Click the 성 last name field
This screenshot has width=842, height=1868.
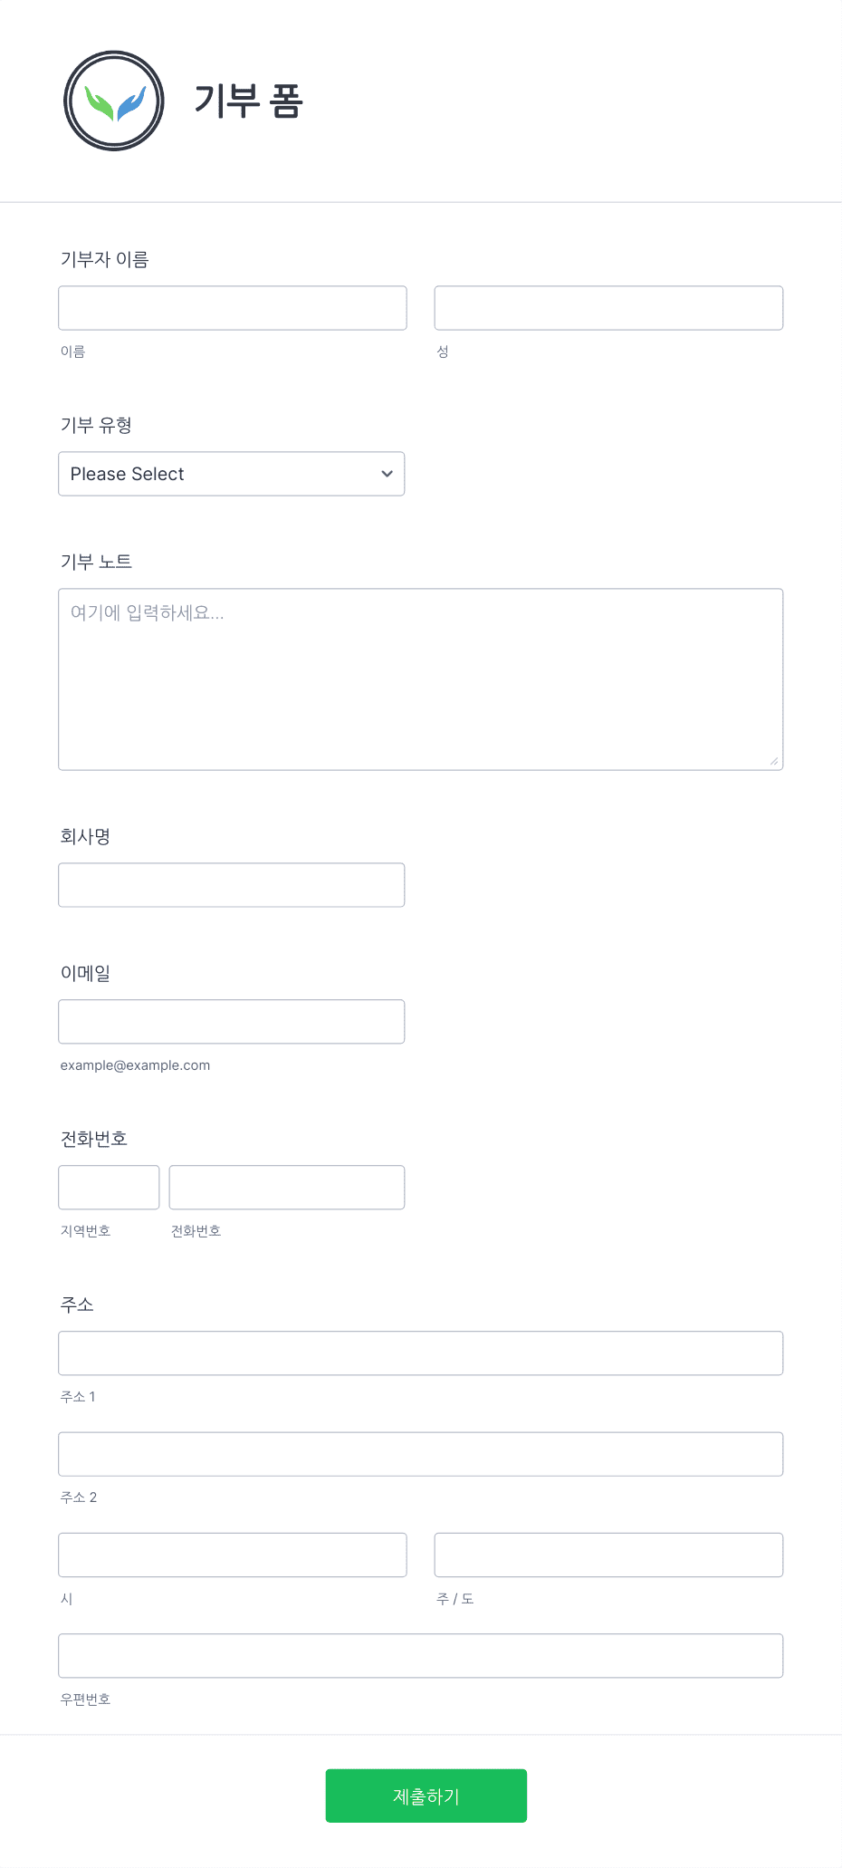click(608, 308)
